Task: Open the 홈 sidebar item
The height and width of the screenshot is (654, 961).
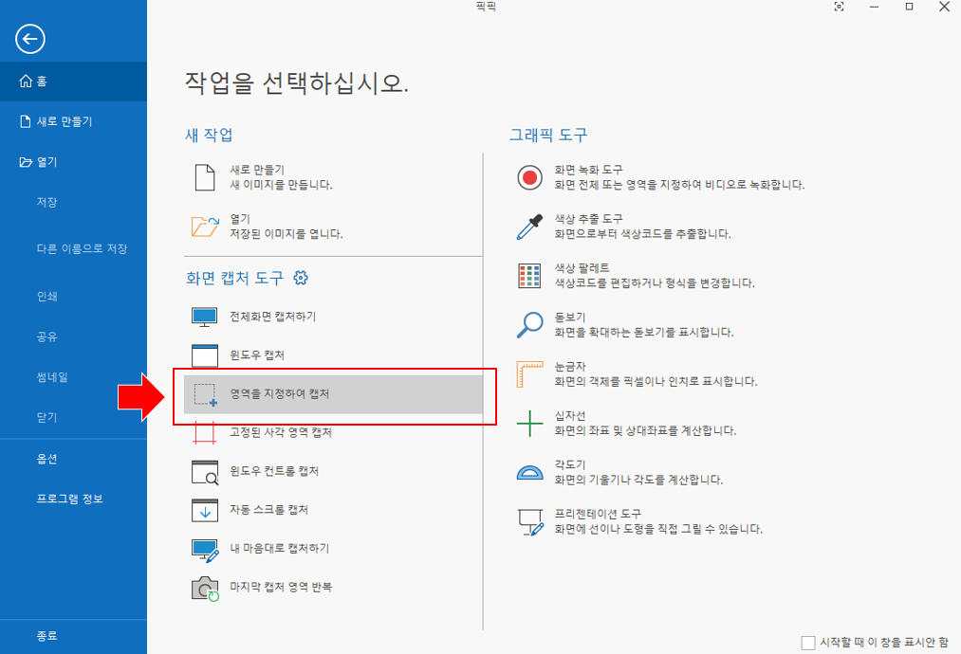Action: [x=74, y=81]
